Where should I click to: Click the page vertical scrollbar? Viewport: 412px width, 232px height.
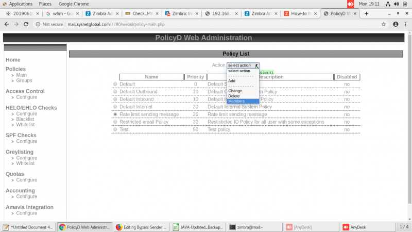(x=409, y=119)
